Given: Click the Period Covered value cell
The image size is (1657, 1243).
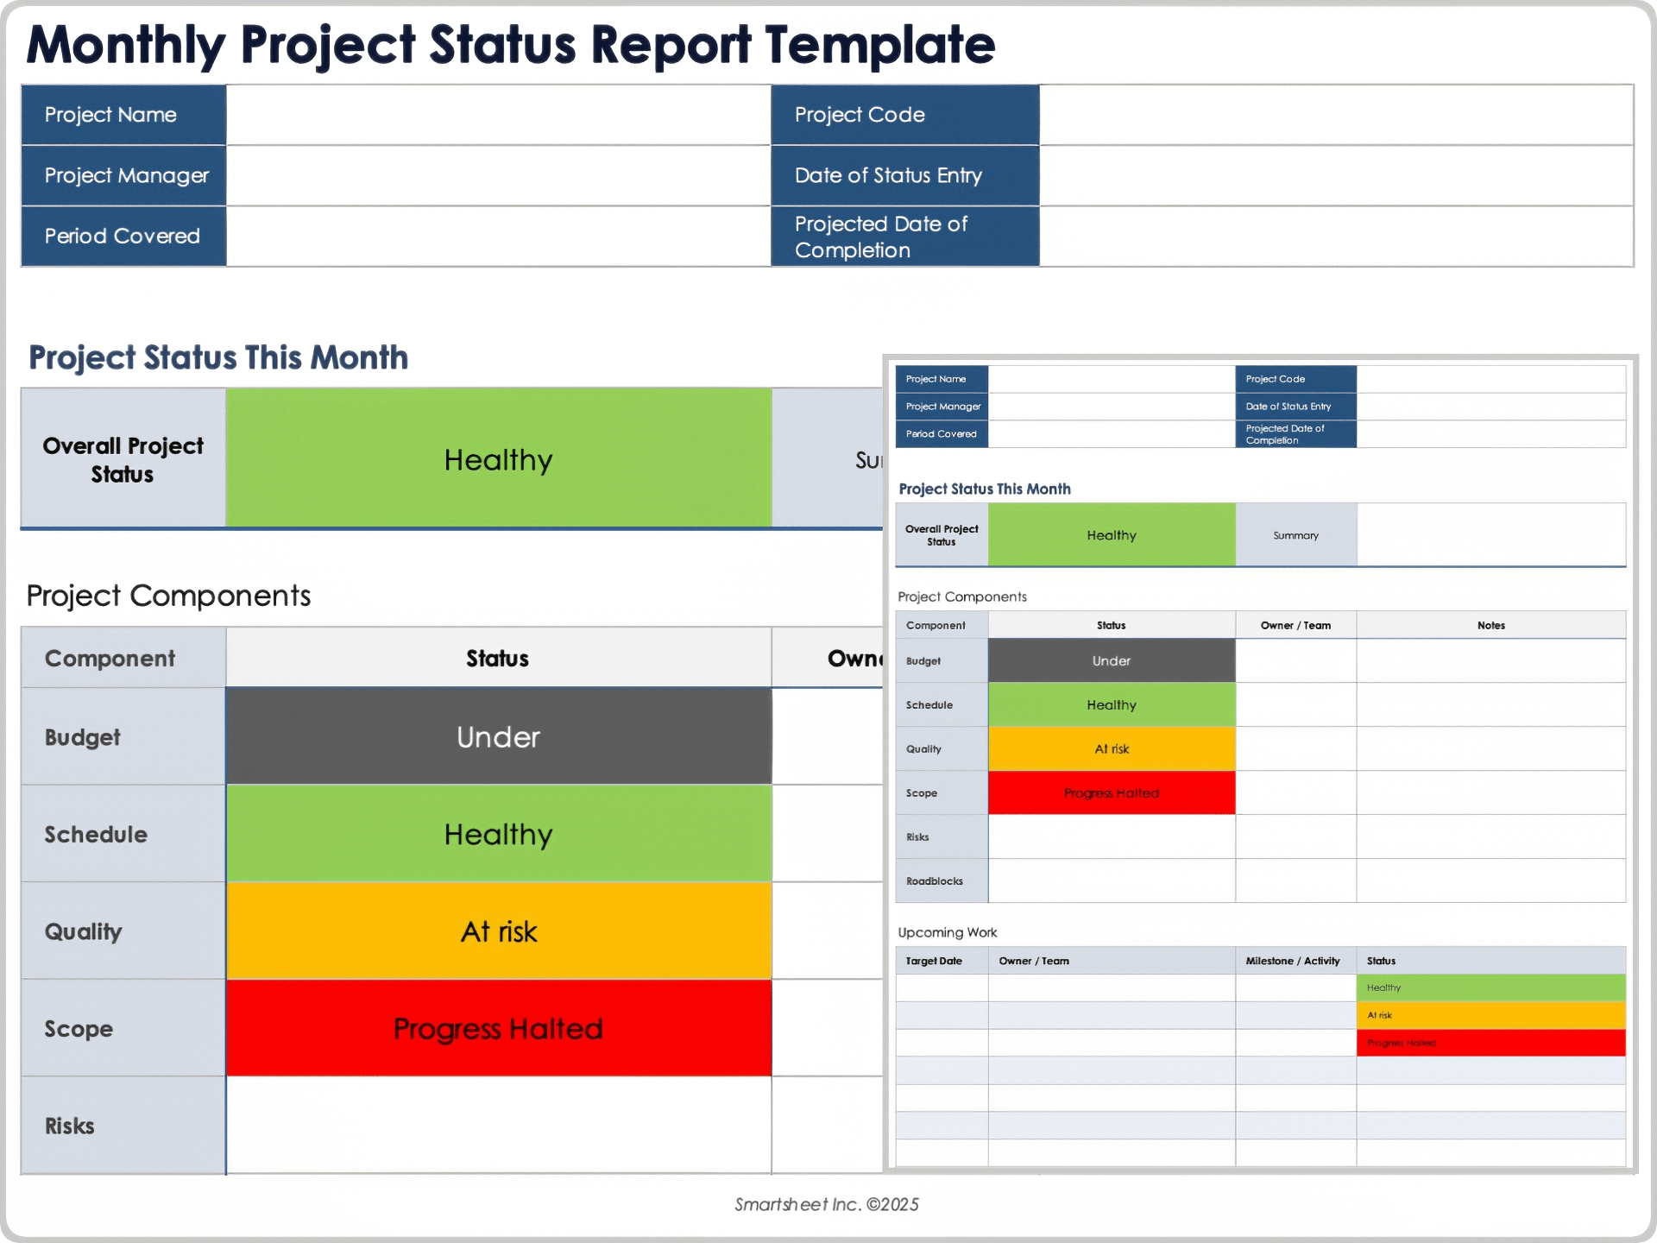Looking at the screenshot, I should click(496, 236).
